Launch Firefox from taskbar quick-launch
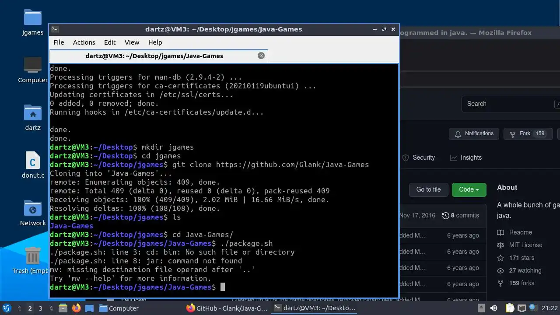This screenshot has width=560, height=315. coord(76,308)
